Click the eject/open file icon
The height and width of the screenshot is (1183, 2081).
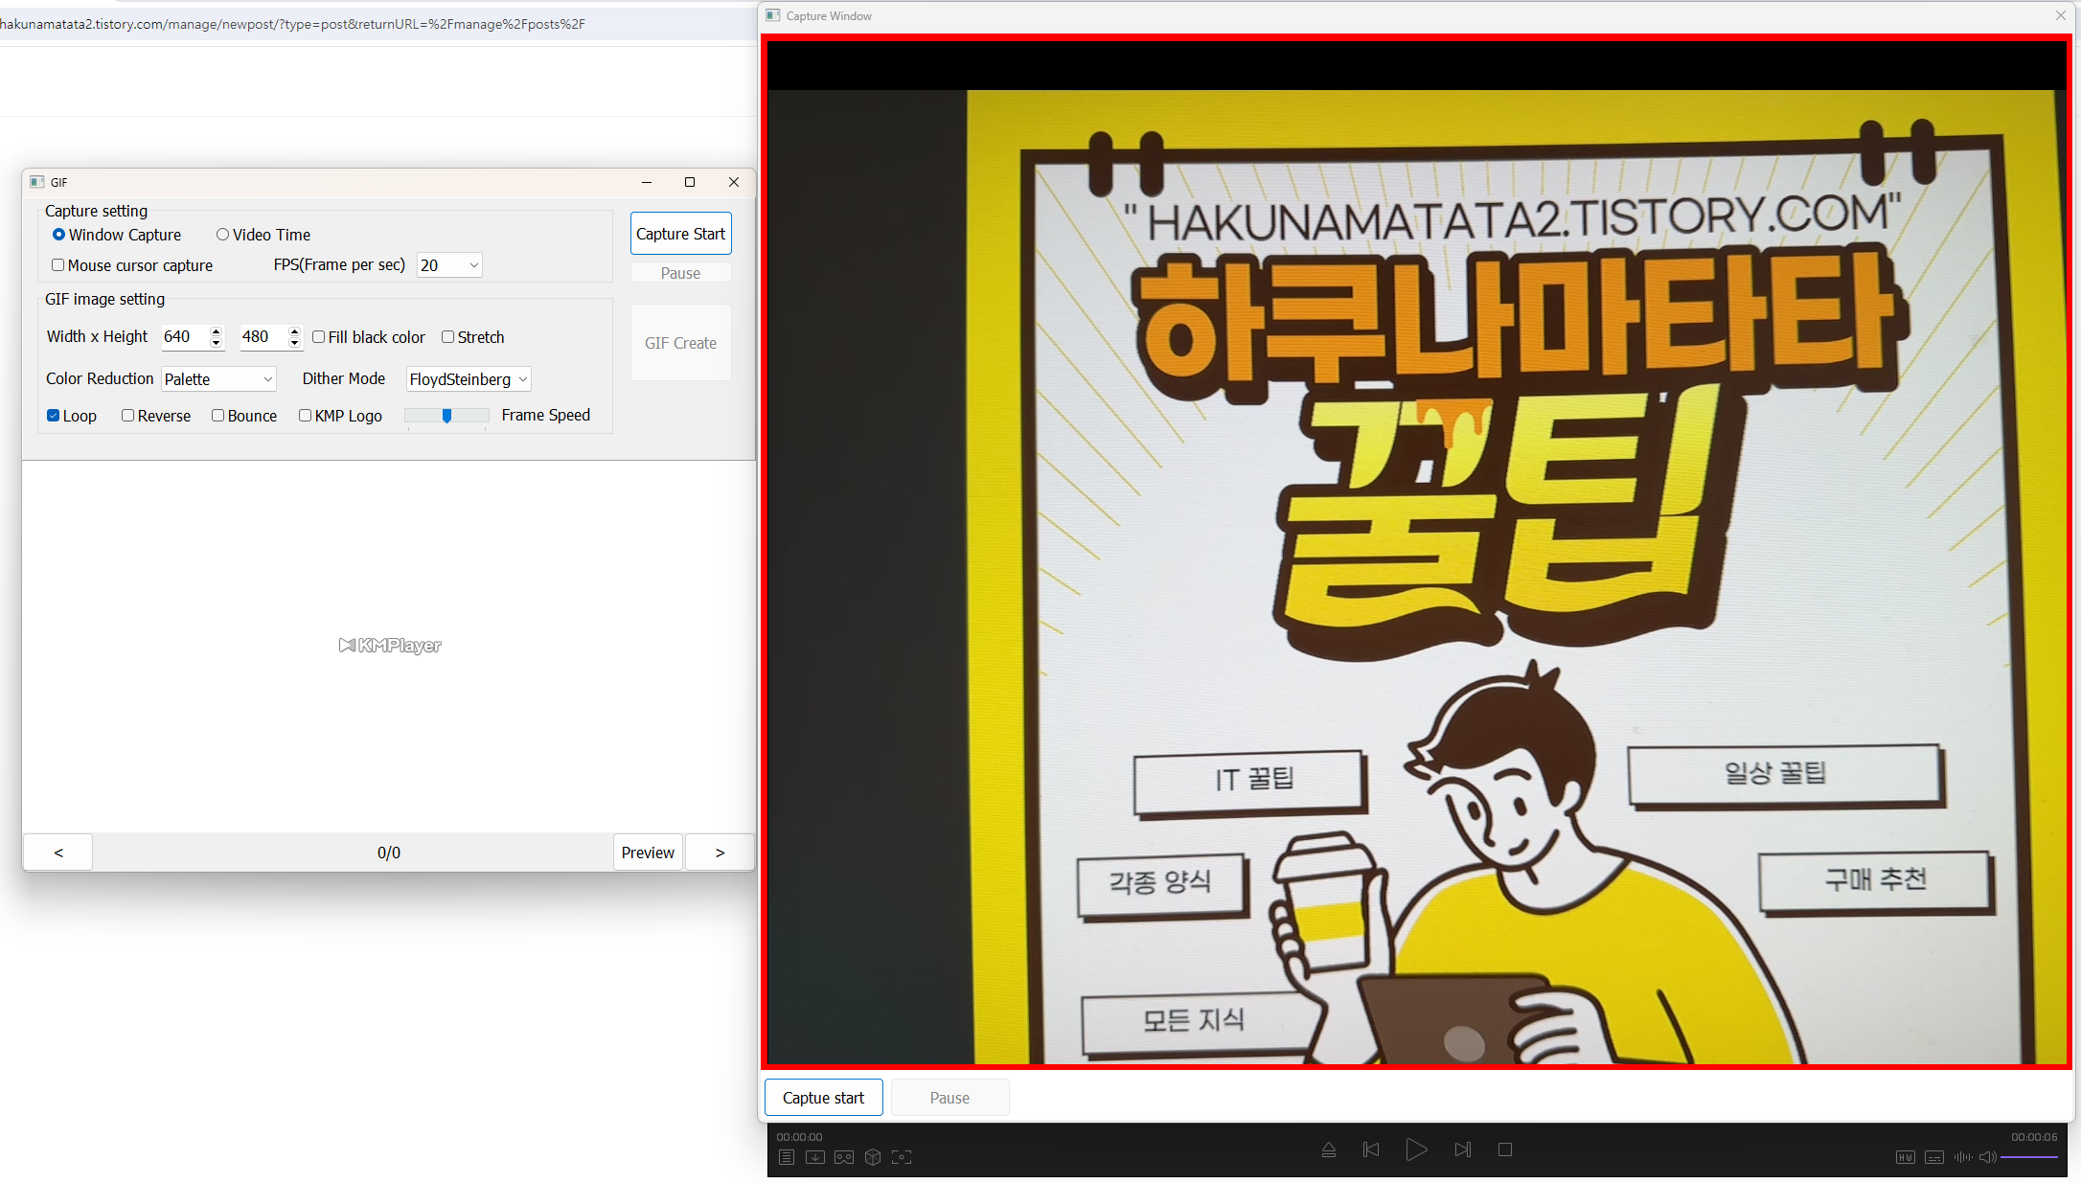coord(1329,1149)
